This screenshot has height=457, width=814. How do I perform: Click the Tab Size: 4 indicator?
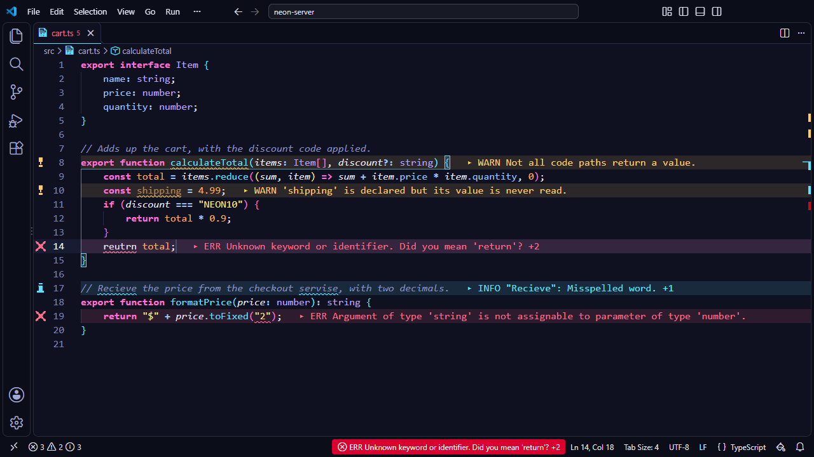click(x=641, y=447)
